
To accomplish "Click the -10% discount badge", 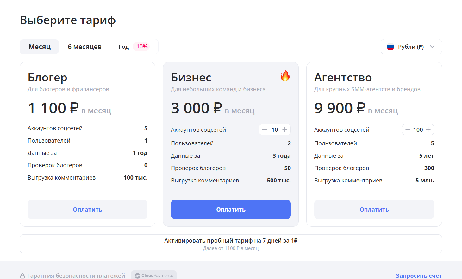I will 140,46.
